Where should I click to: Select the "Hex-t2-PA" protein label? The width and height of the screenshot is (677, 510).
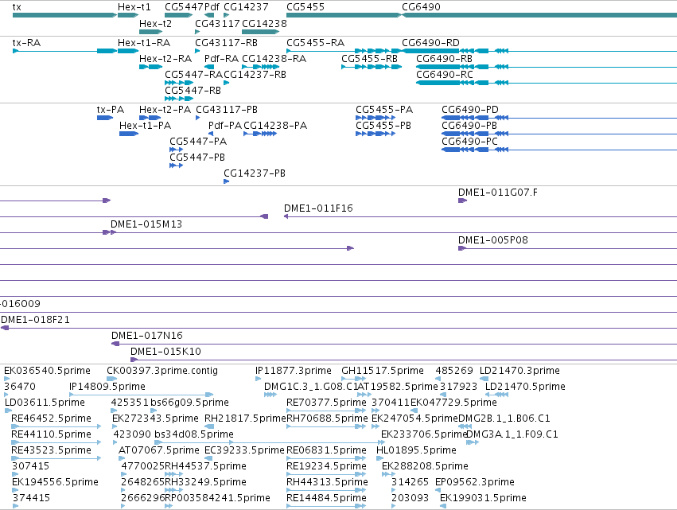point(165,110)
